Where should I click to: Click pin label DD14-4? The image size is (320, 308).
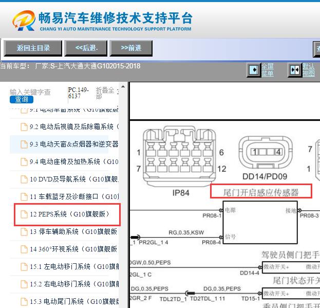pyautogui.click(x=250, y=273)
